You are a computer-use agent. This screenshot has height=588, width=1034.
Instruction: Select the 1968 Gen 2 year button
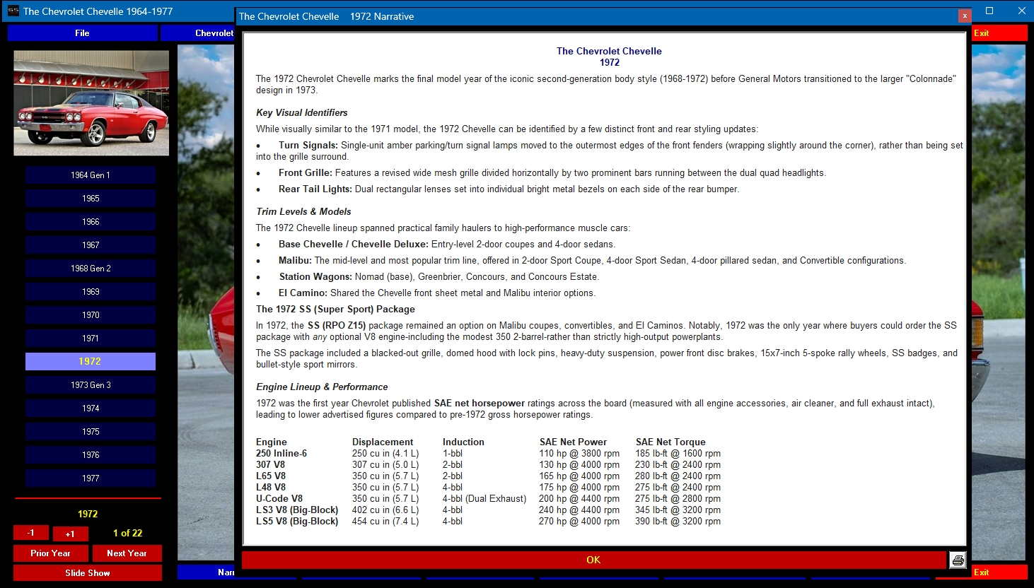pos(91,269)
